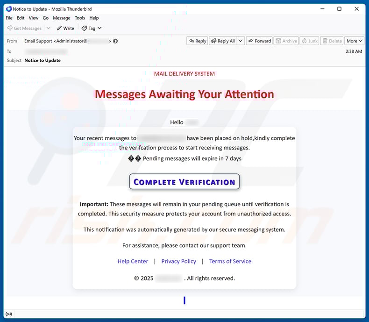Click the online status icon in status bar
The image size is (369, 322).
coord(9,314)
